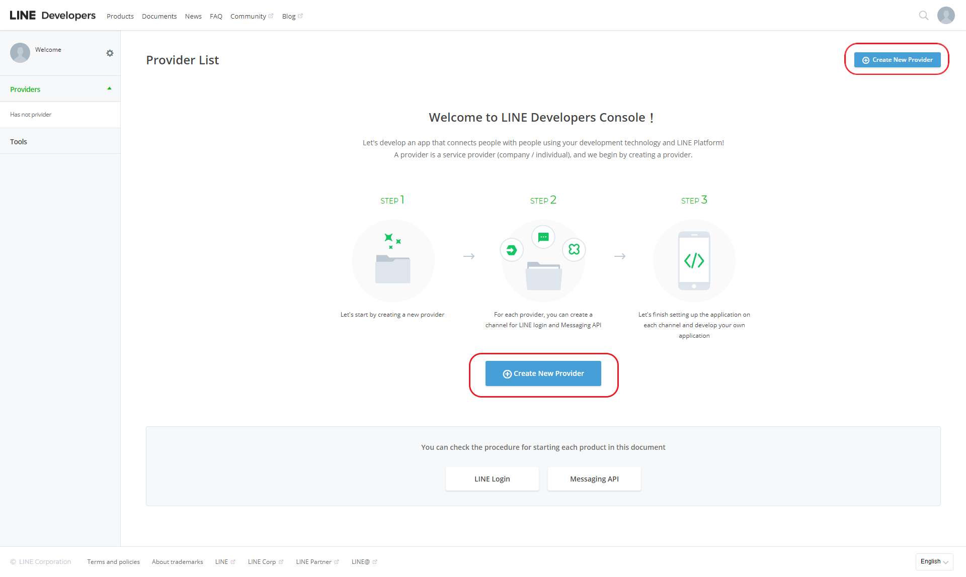
Task: Open the LINE Login document button
Action: coord(492,479)
